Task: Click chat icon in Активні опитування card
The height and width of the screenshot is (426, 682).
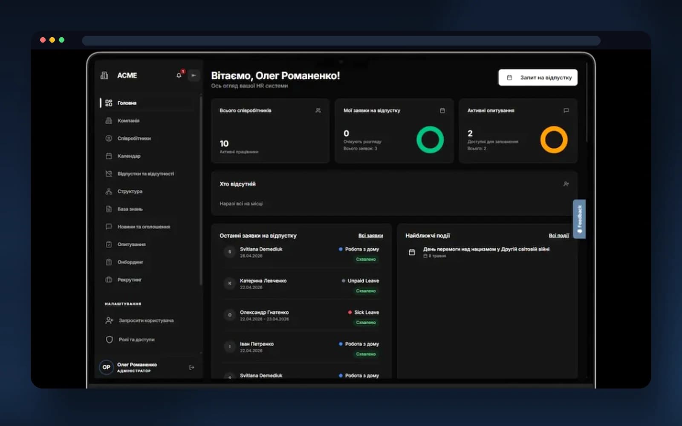Action: 566,110
